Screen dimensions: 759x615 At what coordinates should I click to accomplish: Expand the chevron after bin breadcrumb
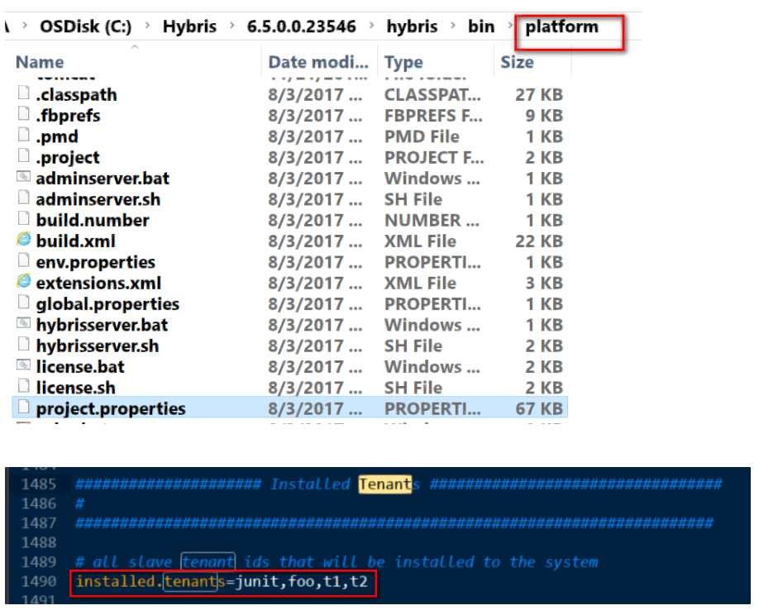click(x=510, y=25)
